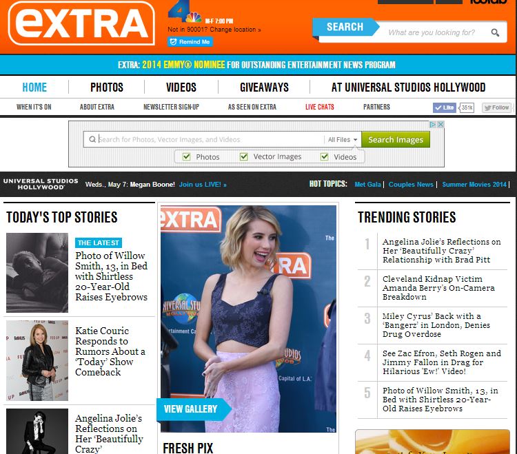
Task: Click the Facebook Like button
Action: [445, 107]
